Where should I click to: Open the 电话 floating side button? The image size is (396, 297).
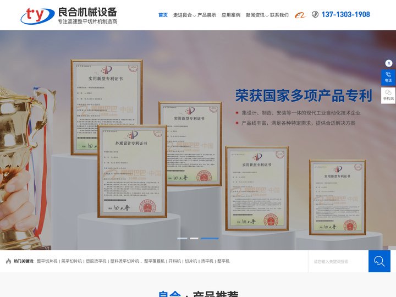coord(388,78)
